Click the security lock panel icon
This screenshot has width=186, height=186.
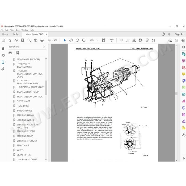3,49
